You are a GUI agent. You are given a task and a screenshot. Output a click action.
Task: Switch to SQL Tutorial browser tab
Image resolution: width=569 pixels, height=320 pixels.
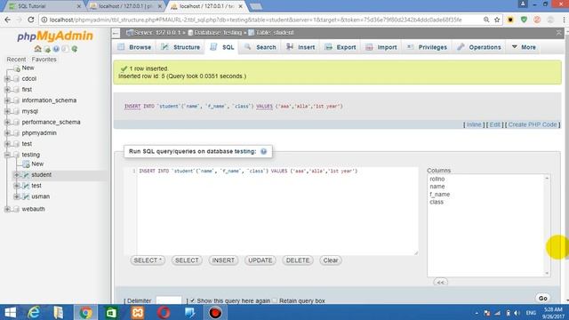tap(44, 6)
